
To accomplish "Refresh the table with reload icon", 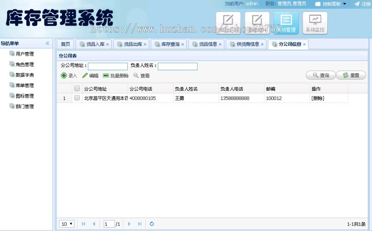I will 152,224.
